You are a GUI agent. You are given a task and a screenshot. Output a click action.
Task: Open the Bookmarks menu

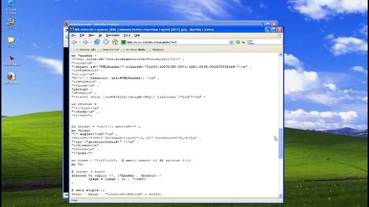click(112, 35)
